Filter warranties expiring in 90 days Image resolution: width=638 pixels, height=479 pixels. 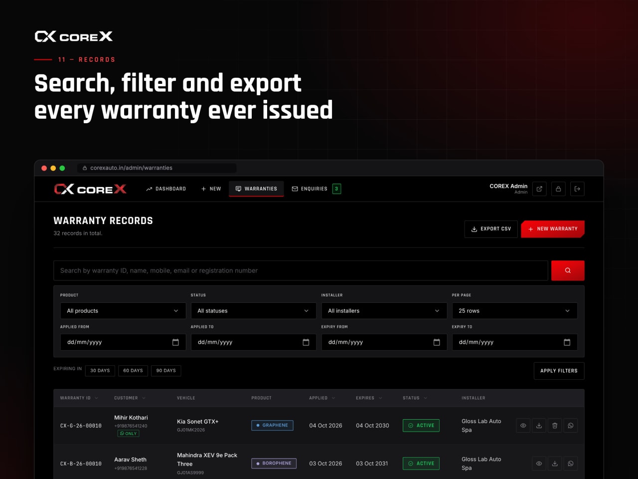pyautogui.click(x=166, y=371)
